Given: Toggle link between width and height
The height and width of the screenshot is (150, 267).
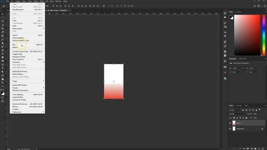Looking at the screenshot, I should click(x=243, y=68).
